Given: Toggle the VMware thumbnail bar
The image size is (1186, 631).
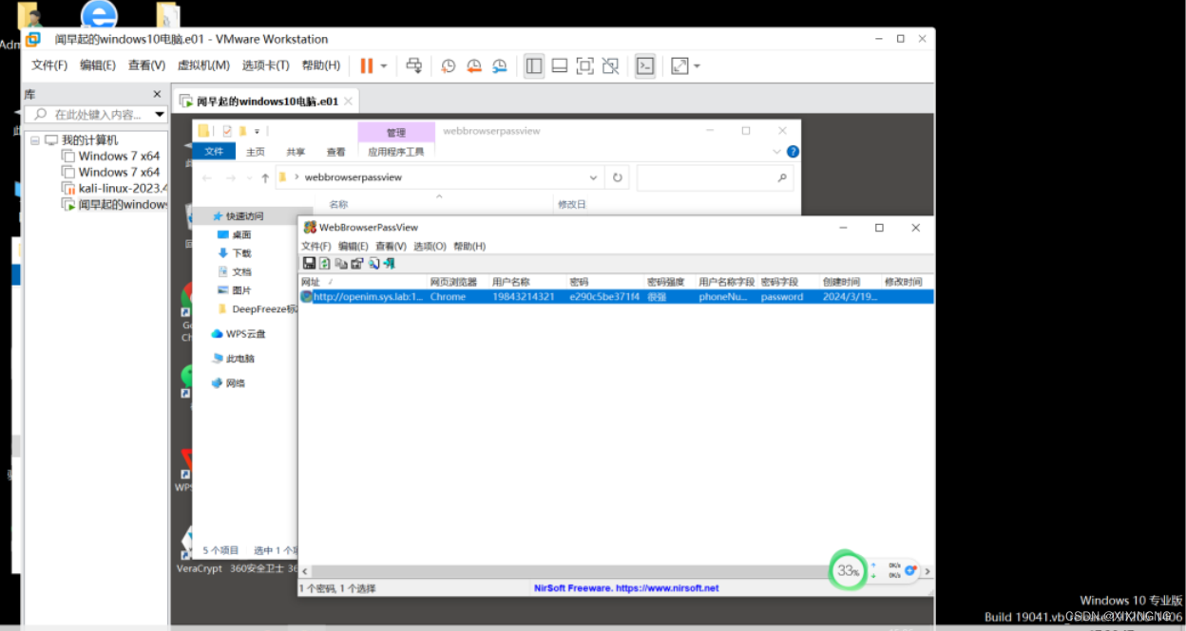Looking at the screenshot, I should [560, 65].
